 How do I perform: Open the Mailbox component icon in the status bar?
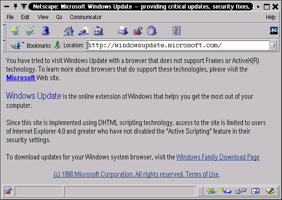226,191
